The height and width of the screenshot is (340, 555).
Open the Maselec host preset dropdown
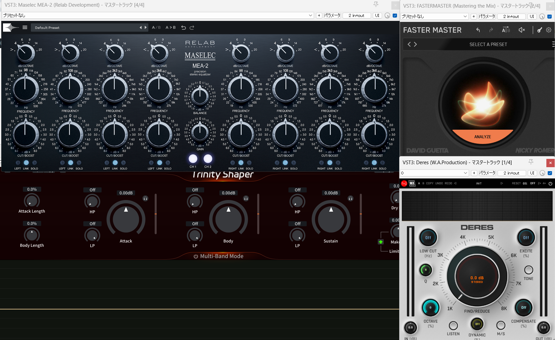tap(310, 16)
